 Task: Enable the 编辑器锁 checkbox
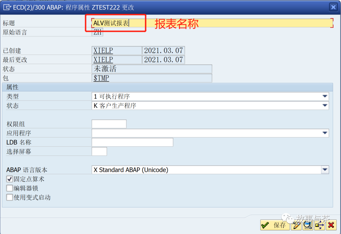pyautogui.click(x=9, y=188)
